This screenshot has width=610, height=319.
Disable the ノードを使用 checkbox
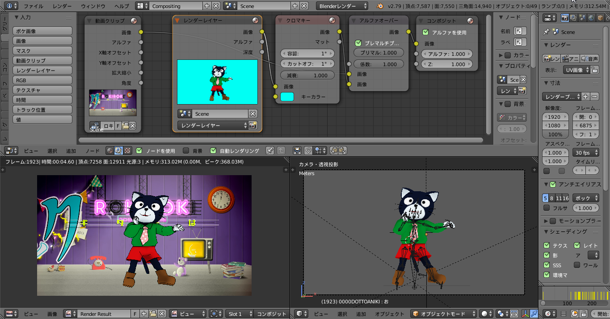point(139,151)
